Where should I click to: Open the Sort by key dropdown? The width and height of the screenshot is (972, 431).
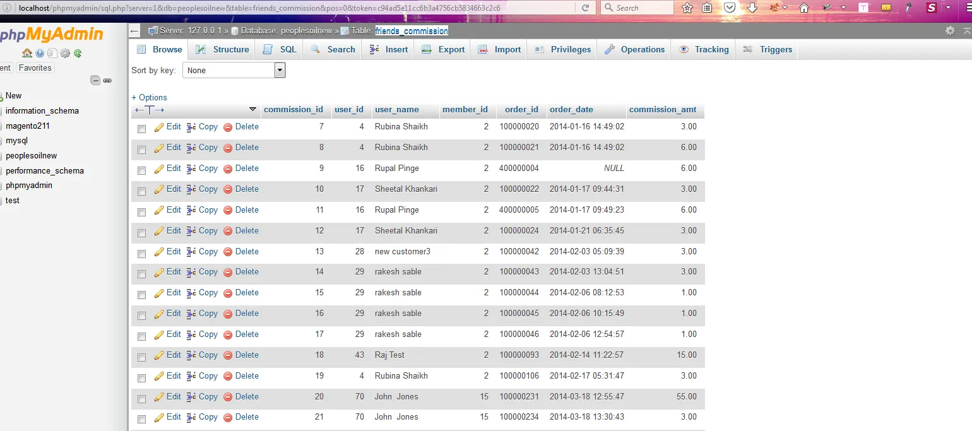[x=234, y=70]
